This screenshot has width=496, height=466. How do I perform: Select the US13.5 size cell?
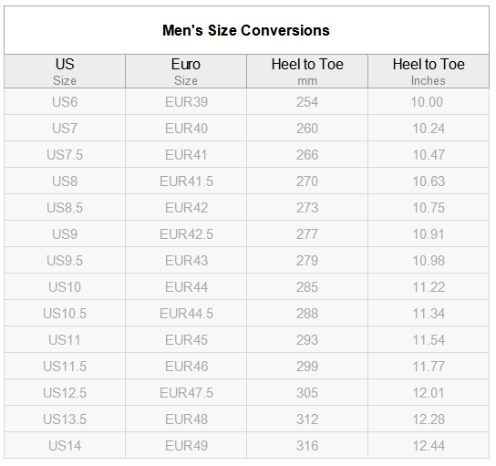point(65,419)
